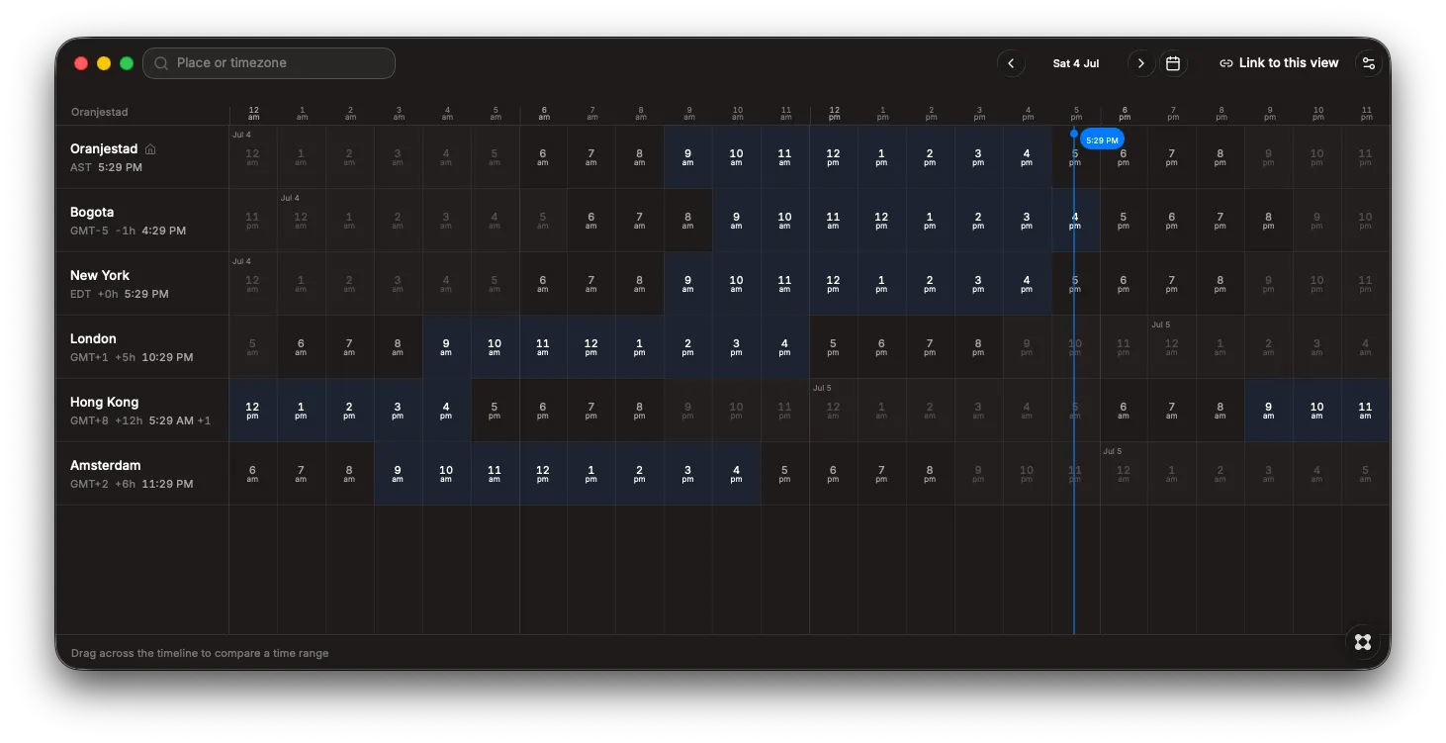The width and height of the screenshot is (1446, 743).
Task: Click 11:29 PM under Amsterdam
Action: (x=167, y=484)
